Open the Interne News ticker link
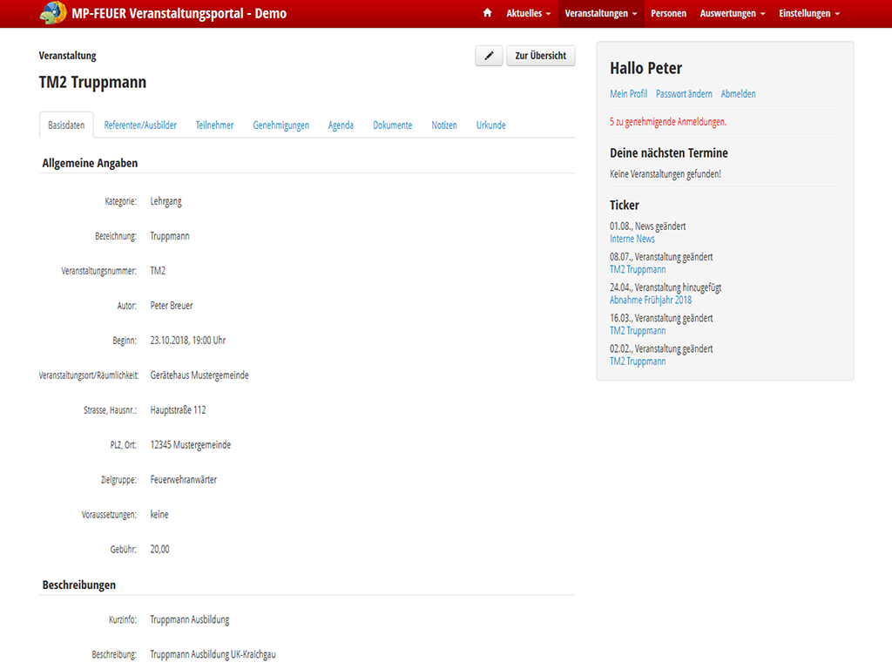This screenshot has width=892, height=669. point(632,239)
